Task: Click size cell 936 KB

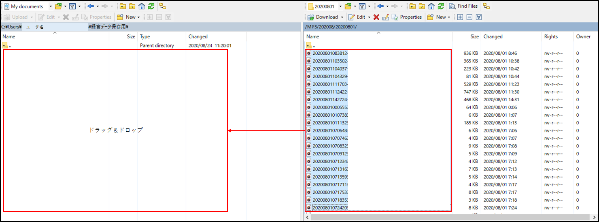Action: pyautogui.click(x=471, y=53)
